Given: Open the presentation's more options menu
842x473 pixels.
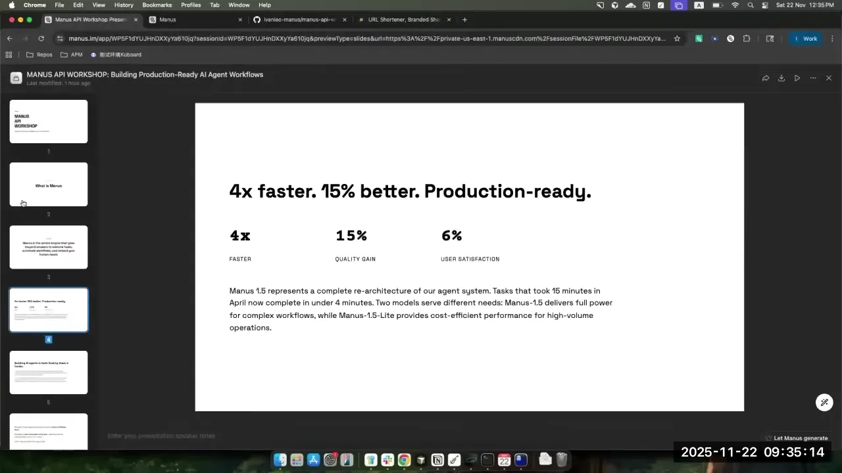Looking at the screenshot, I should click(x=812, y=78).
